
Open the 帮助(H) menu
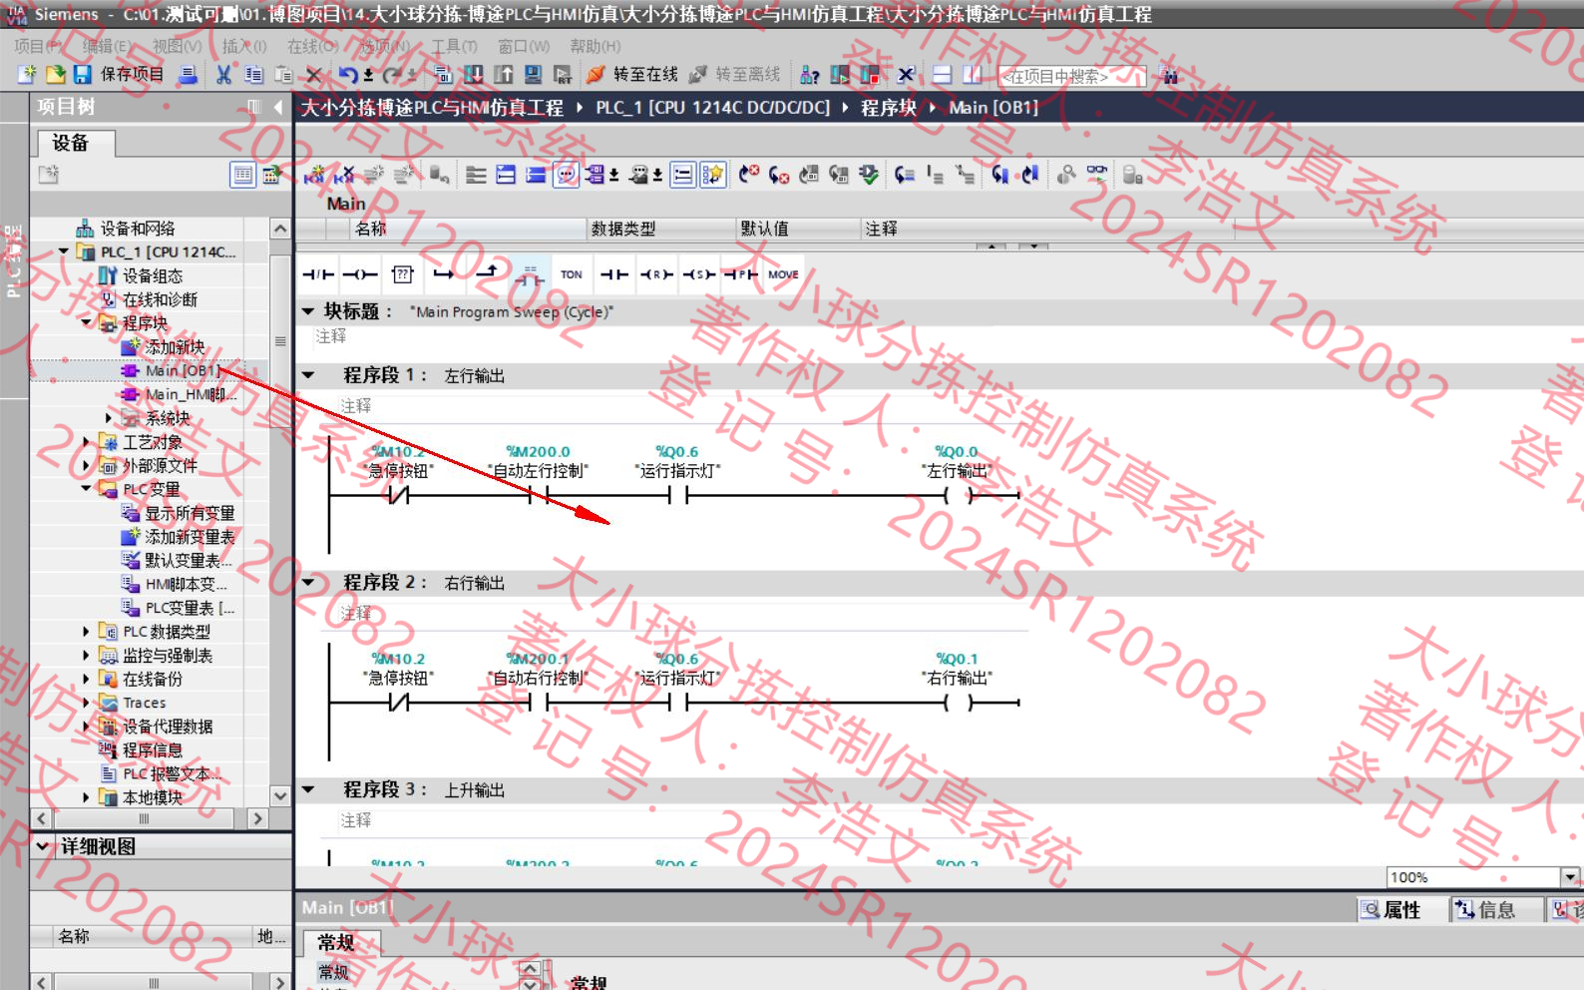click(595, 46)
